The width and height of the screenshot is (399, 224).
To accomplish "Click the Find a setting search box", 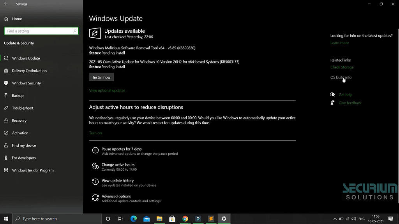I will coord(41,31).
